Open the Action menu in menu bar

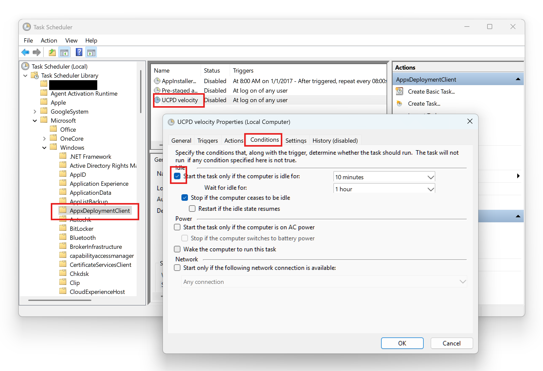(x=49, y=40)
